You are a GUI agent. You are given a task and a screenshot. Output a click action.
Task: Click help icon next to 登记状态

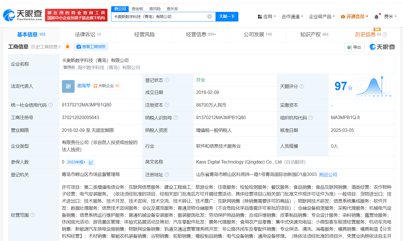pyautogui.click(x=167, y=80)
